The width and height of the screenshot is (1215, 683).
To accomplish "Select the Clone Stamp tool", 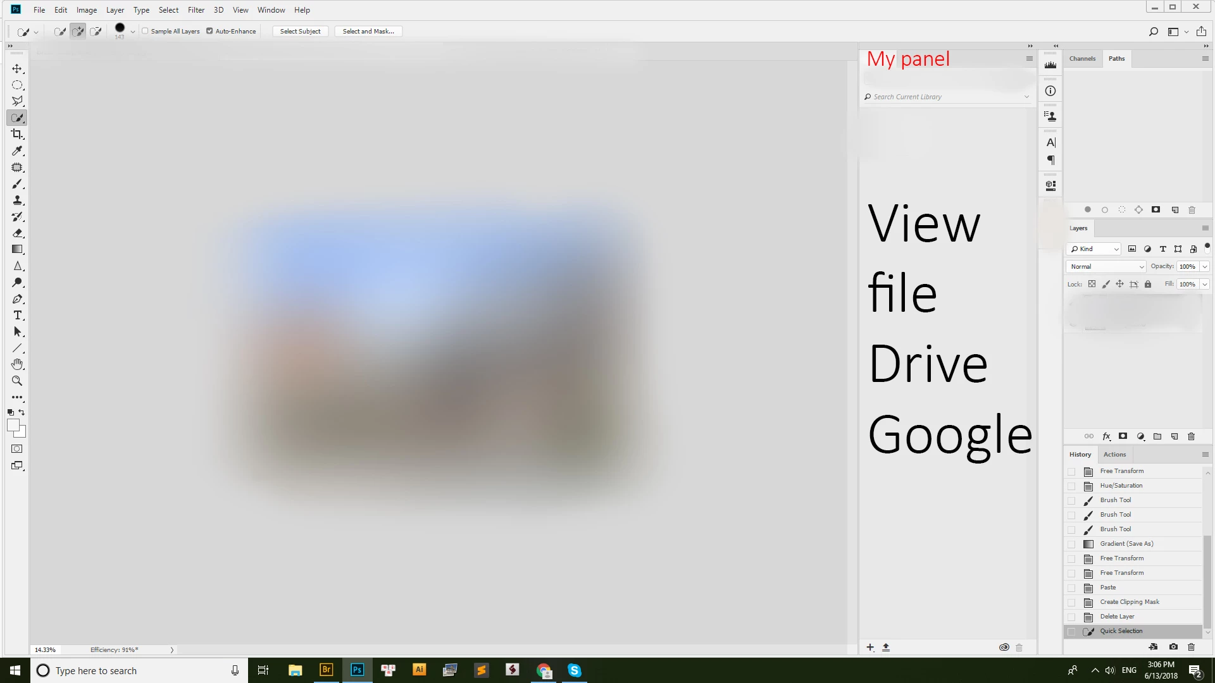I will [x=17, y=200].
